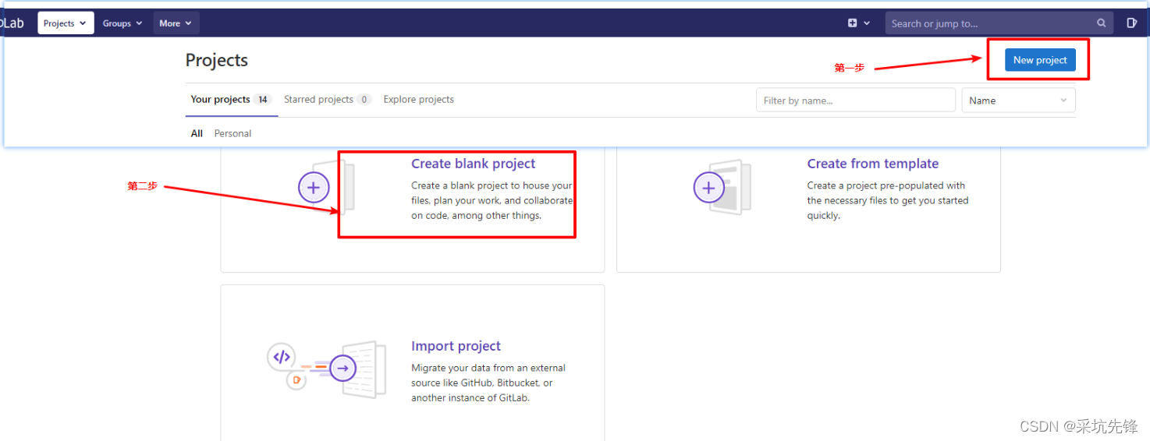
Task: Select the Personal sub-tab
Action: pyautogui.click(x=232, y=133)
